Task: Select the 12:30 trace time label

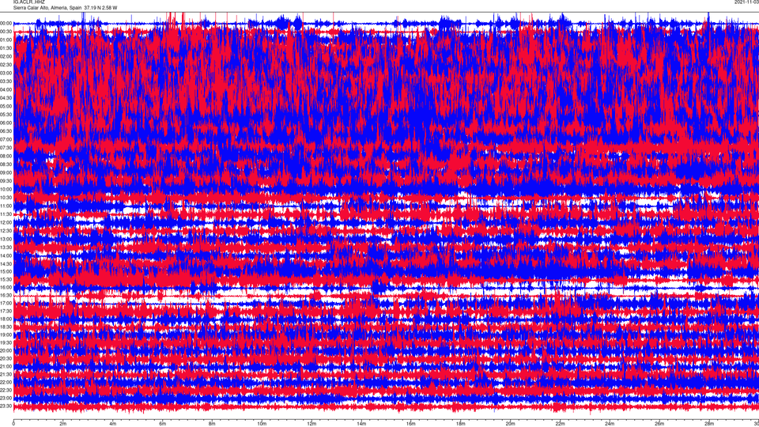Action: pos(6,230)
